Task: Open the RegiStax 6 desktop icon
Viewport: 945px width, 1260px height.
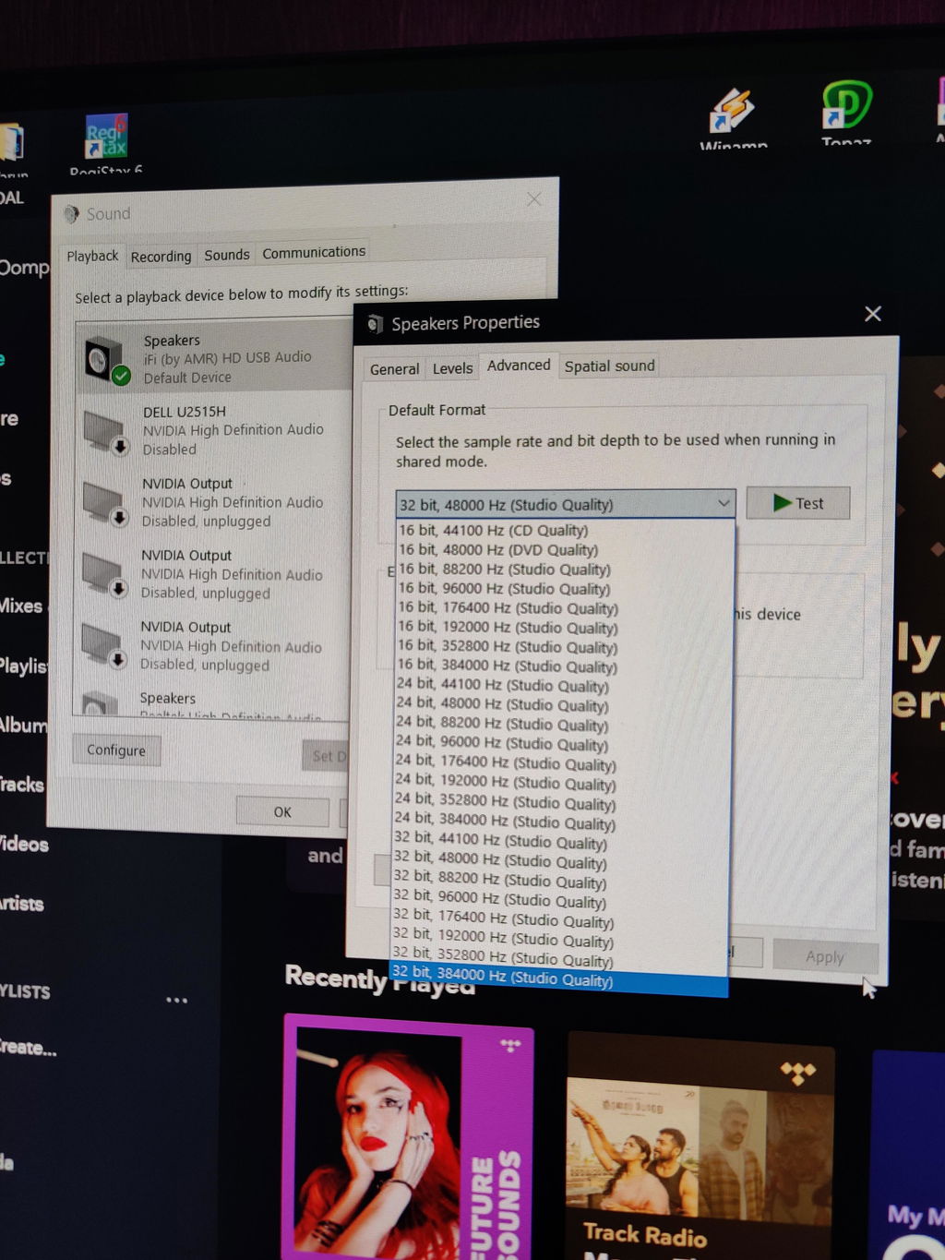Action: tap(106, 137)
